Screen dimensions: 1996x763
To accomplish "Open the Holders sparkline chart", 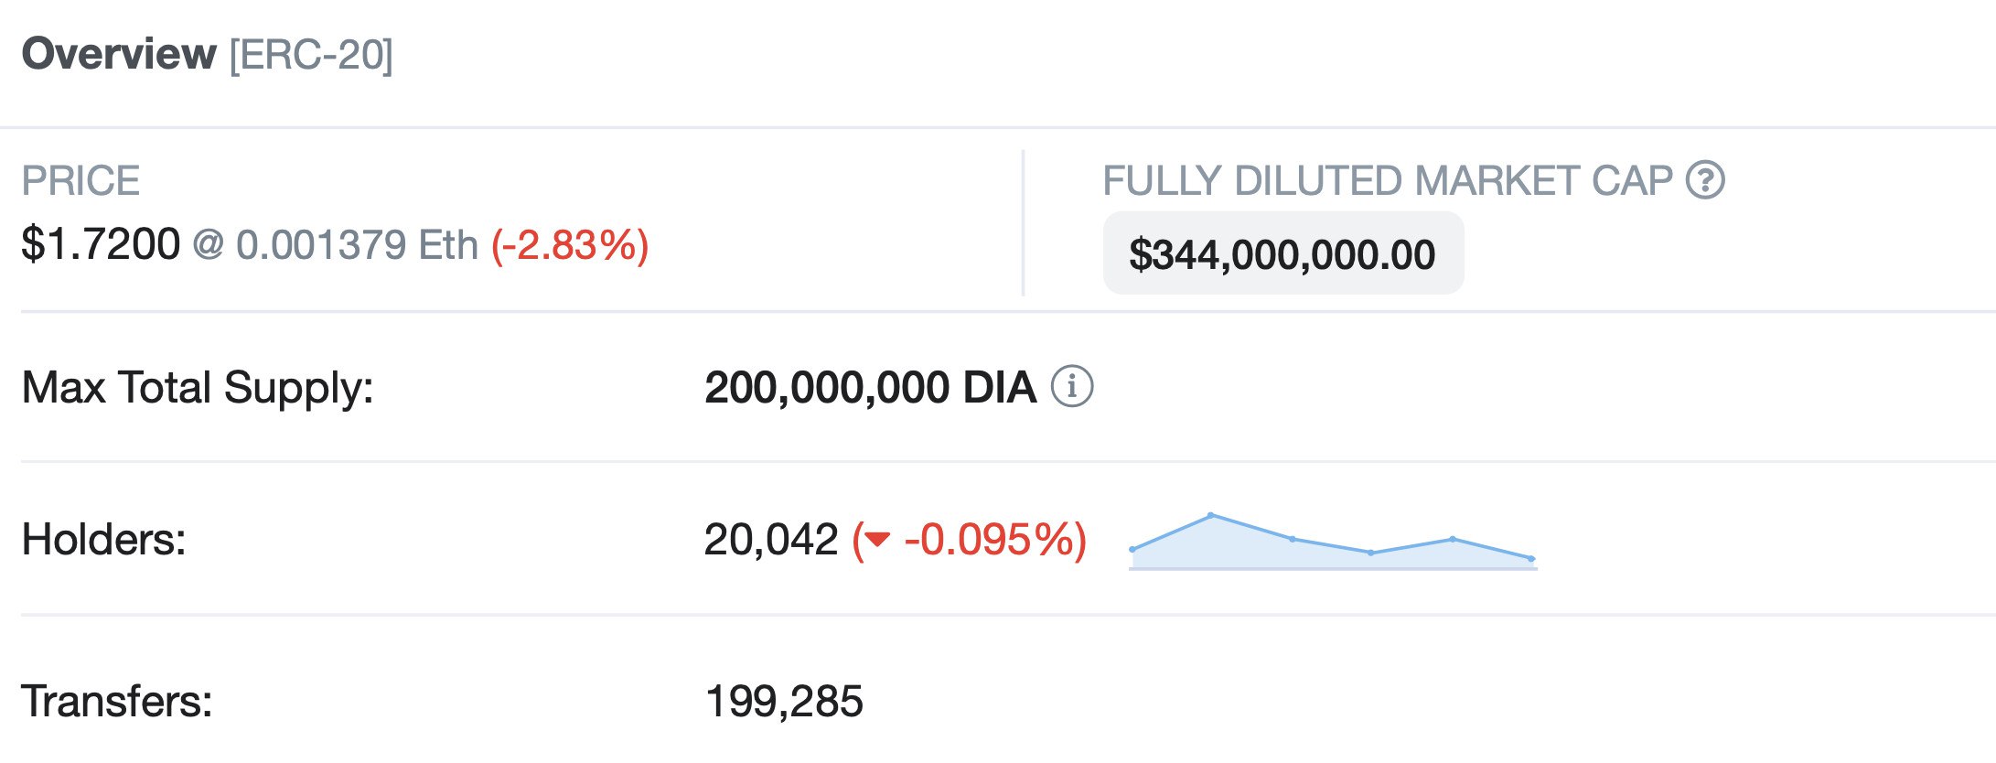I will pos(1332,544).
